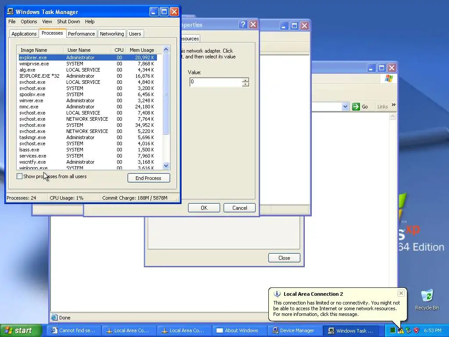The height and width of the screenshot is (337, 449).
Task: Sort processes by User Name column
Action: click(x=87, y=50)
